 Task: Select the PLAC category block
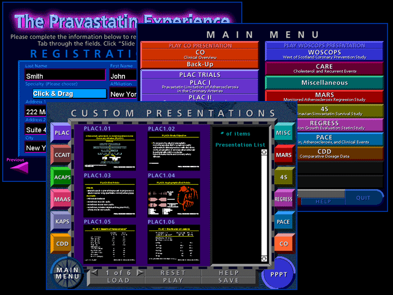pos(61,132)
